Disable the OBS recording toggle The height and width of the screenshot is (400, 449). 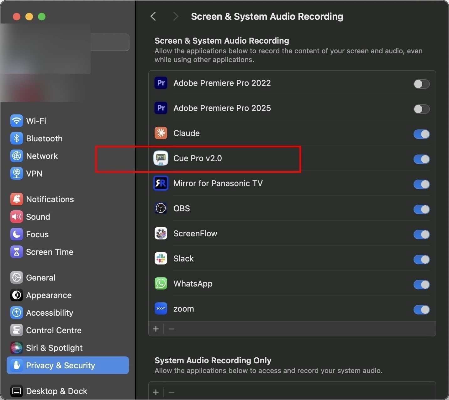pos(421,209)
